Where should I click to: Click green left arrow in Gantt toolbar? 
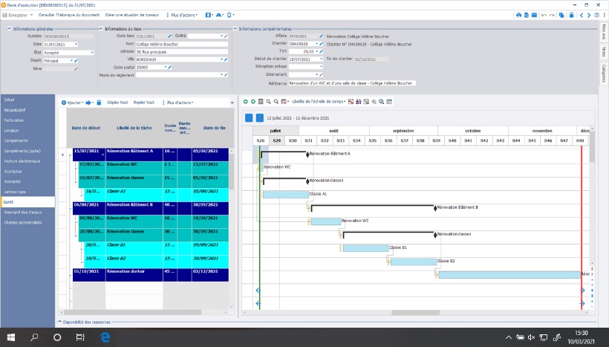246,101
